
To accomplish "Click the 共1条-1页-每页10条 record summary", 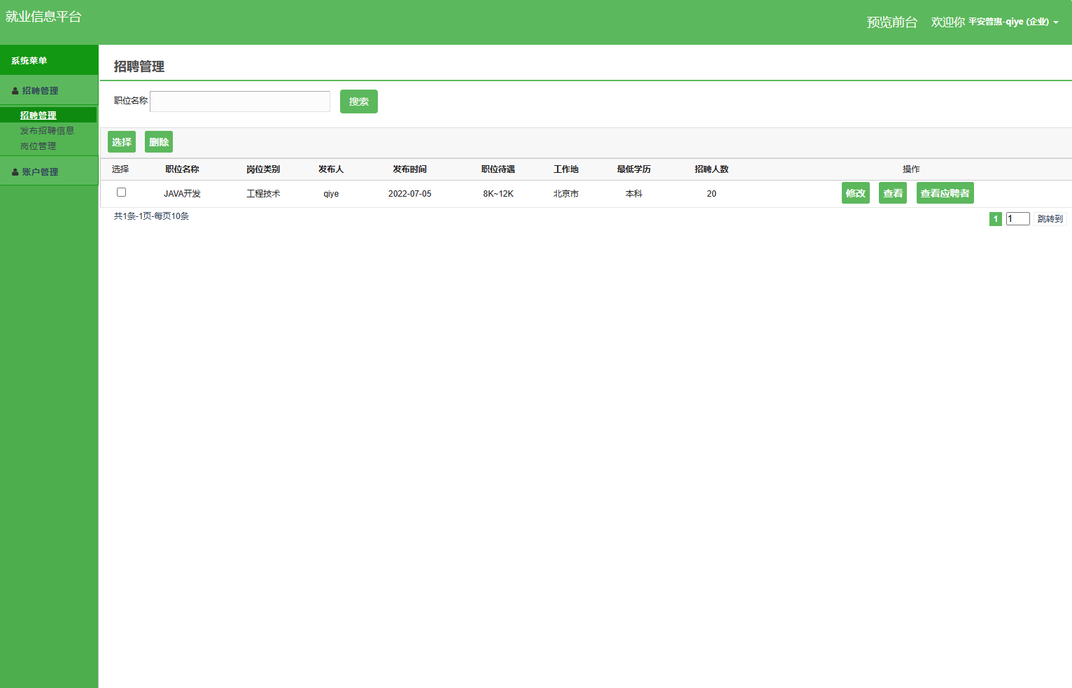I will pyautogui.click(x=151, y=216).
